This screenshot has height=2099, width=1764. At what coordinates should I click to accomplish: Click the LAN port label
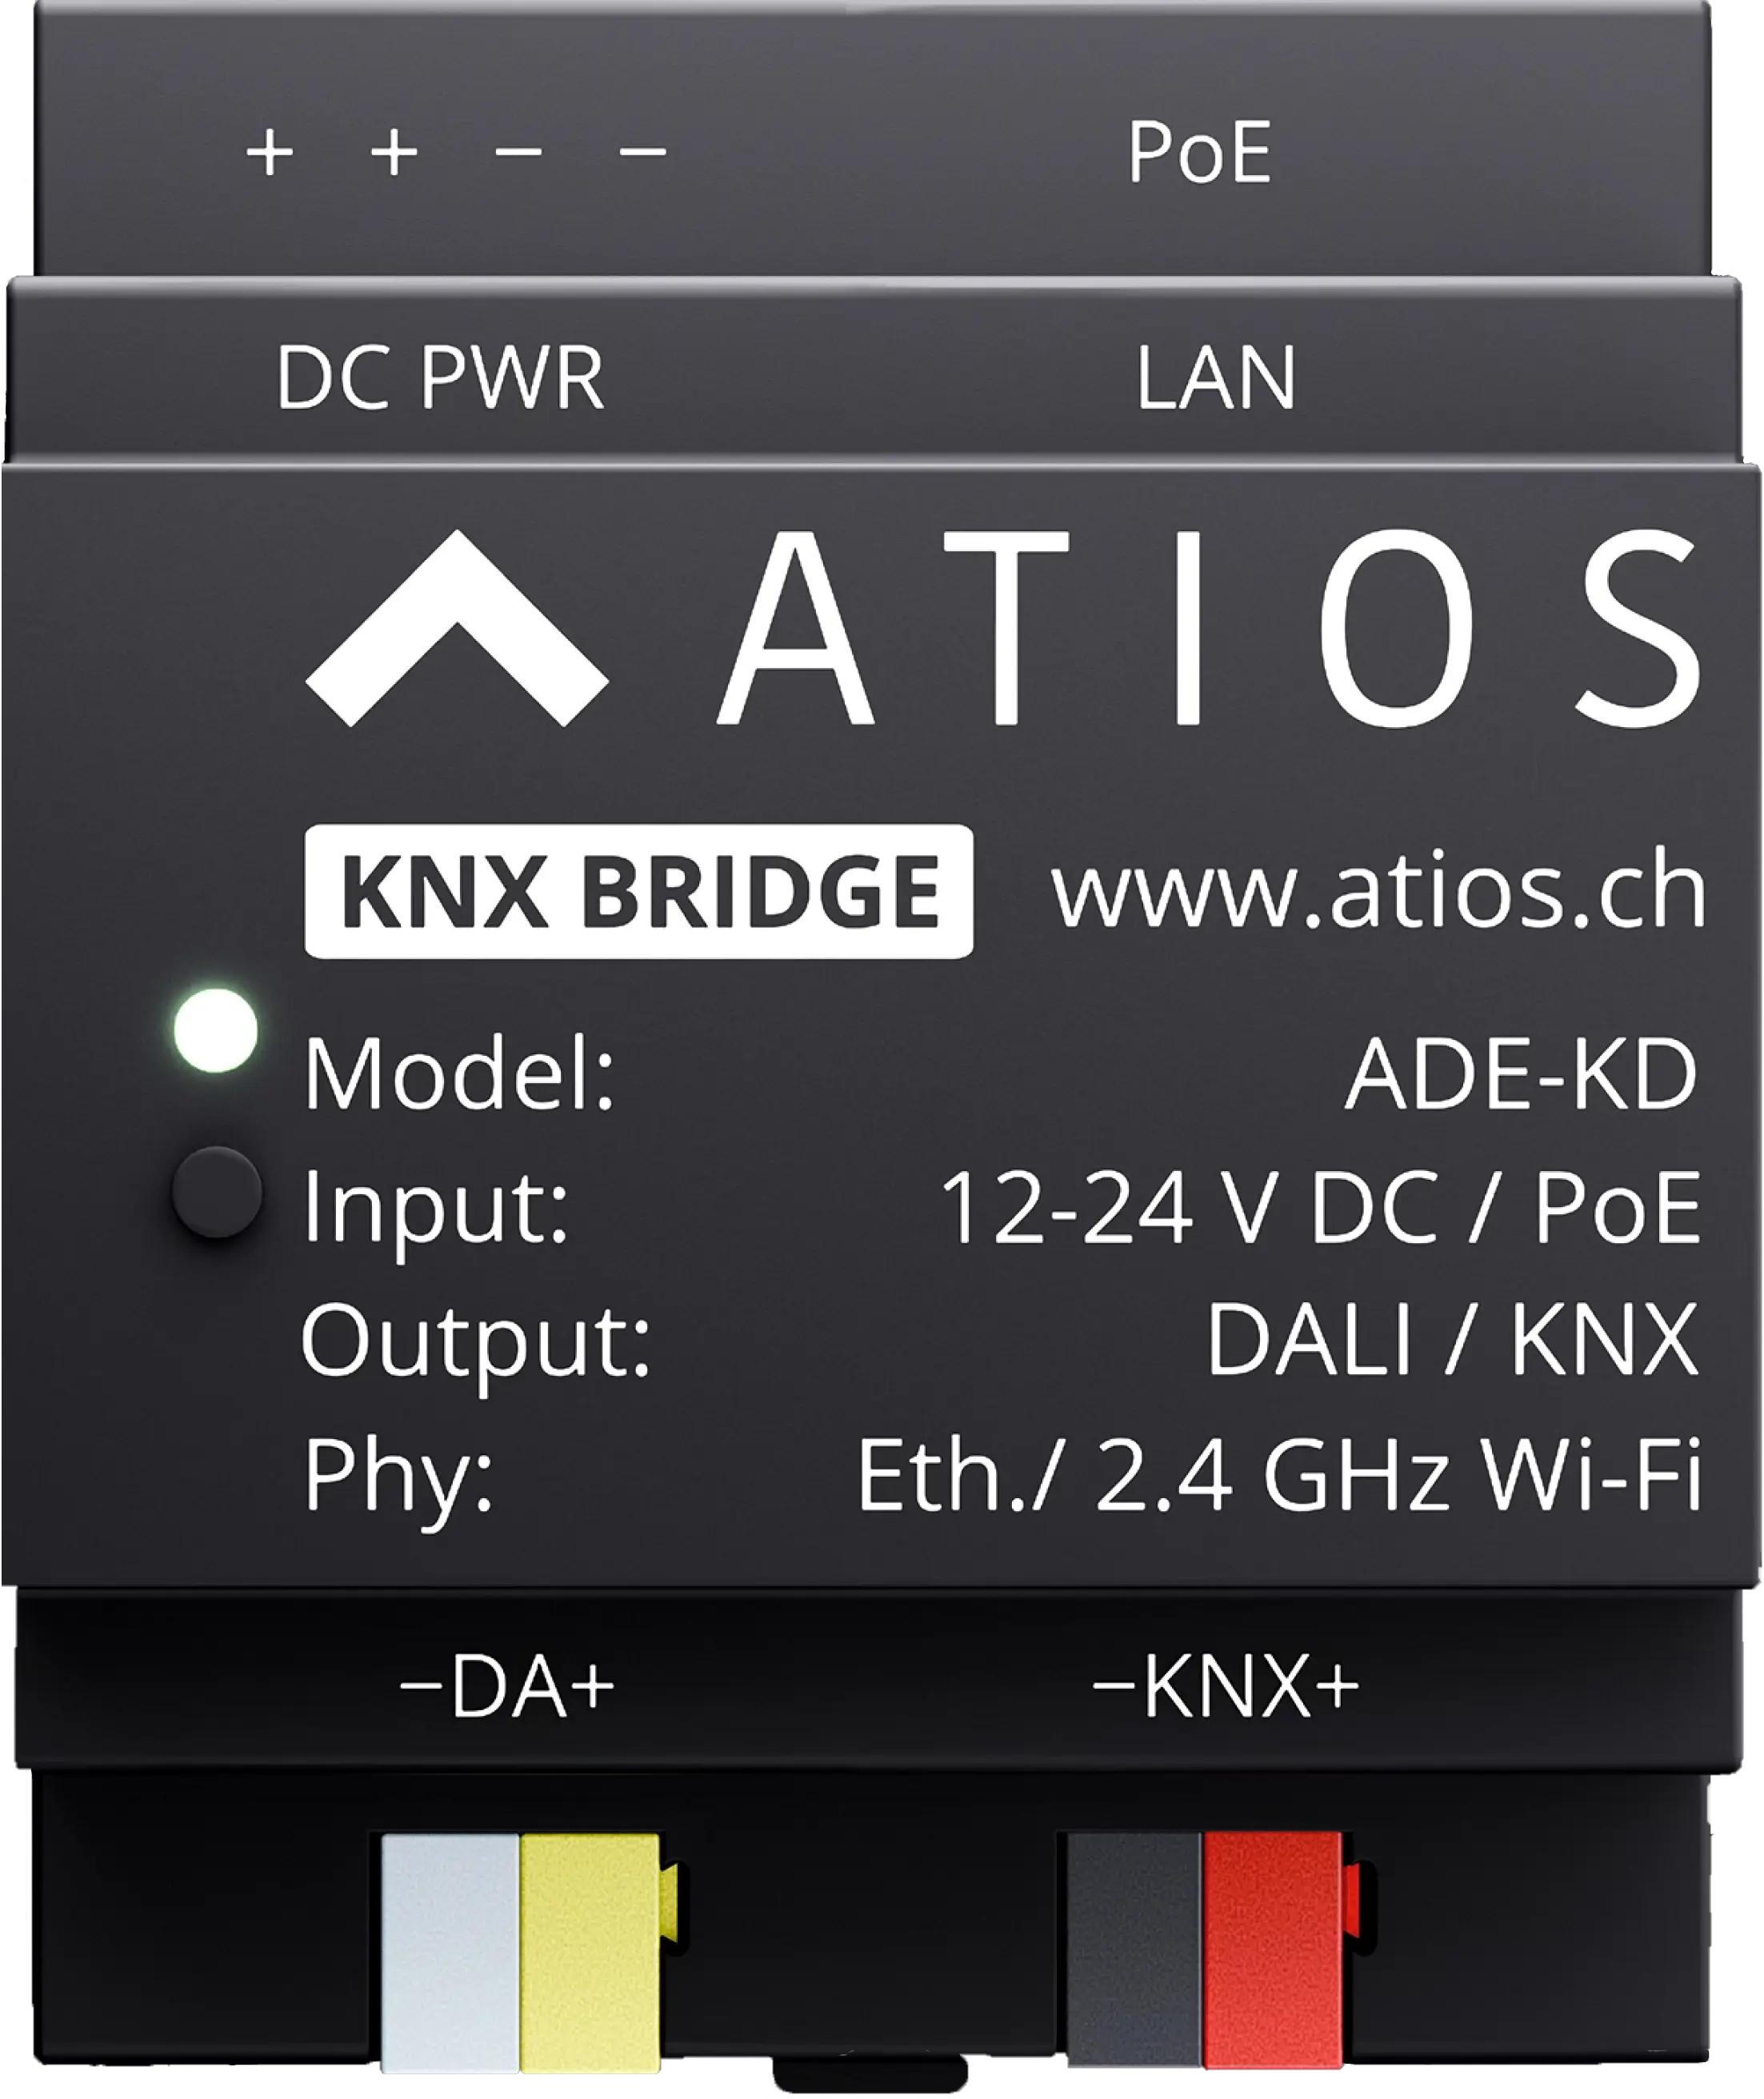[1216, 378]
